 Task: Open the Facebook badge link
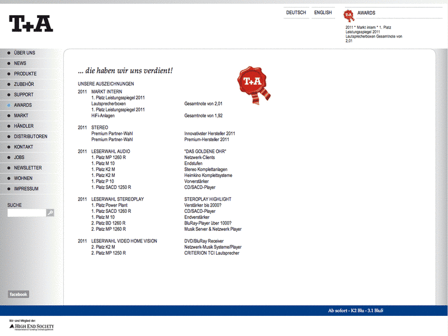pyautogui.click(x=18, y=295)
